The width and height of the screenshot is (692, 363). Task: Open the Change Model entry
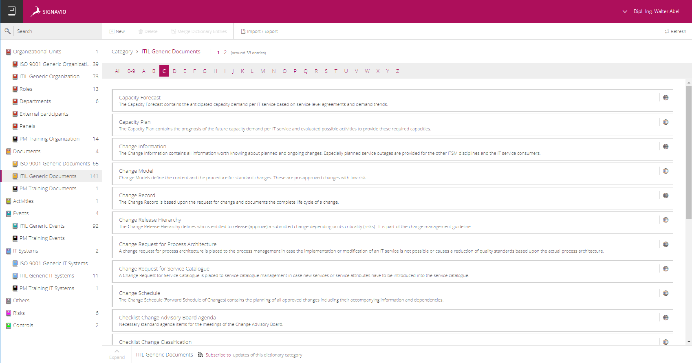pos(392,174)
